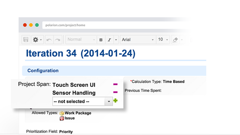240x135 pixels.
Task: Select the 'Touch Screen UI' project text
Action: [x=74, y=85]
